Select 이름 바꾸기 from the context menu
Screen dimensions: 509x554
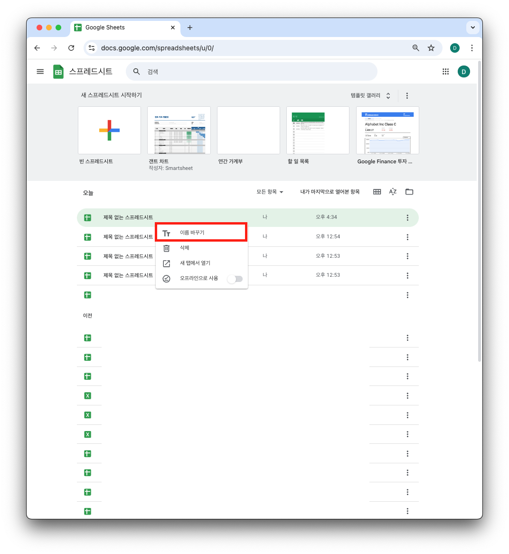pyautogui.click(x=201, y=233)
